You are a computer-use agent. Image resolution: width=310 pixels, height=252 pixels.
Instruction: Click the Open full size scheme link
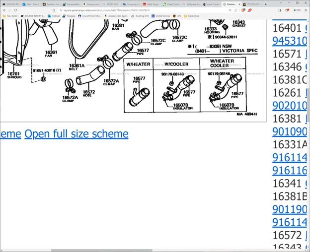[x=76, y=134]
